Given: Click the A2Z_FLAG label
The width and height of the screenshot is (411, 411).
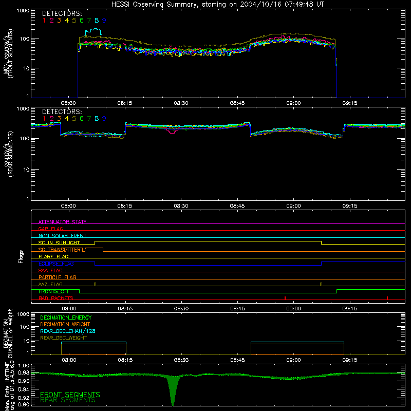Looking at the screenshot, I should (x=50, y=284).
